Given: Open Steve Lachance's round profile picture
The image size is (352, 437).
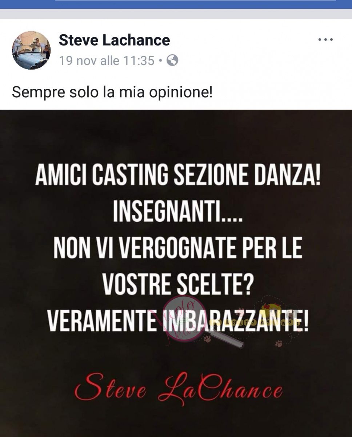Looking at the screenshot, I should tap(31, 50).
